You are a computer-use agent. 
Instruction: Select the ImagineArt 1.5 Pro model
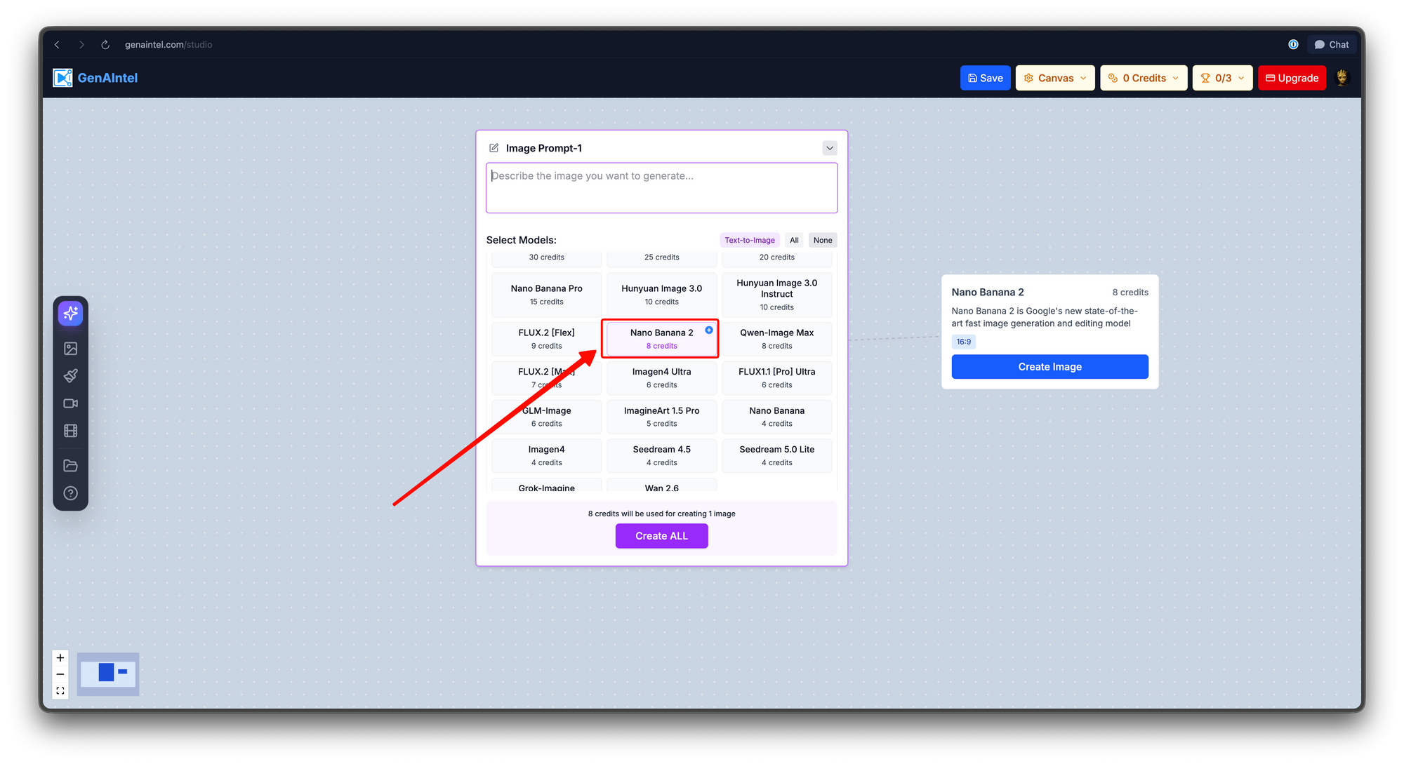coord(662,417)
